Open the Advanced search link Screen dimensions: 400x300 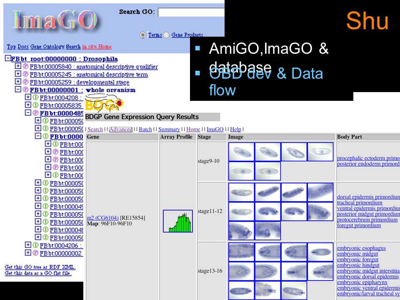point(121,129)
